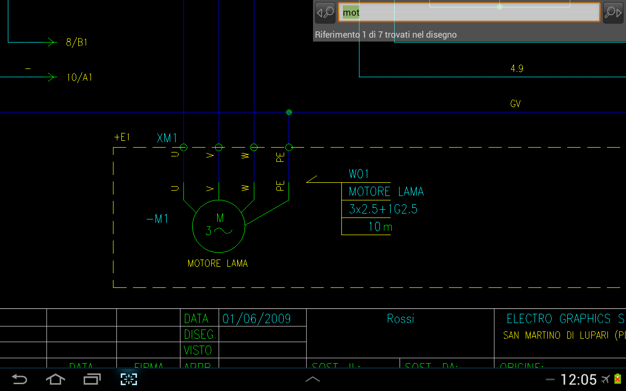Select cross-reference 8/B1
Screen dimensions: 626x391
77,43
